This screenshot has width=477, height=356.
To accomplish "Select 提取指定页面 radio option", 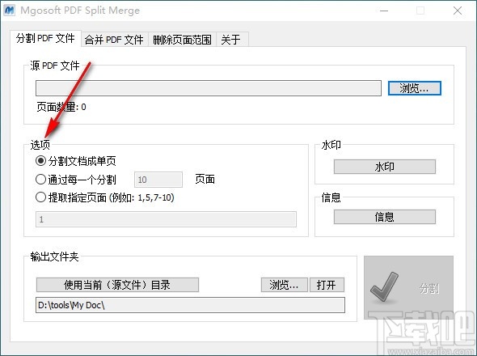I will click(105, 197).
